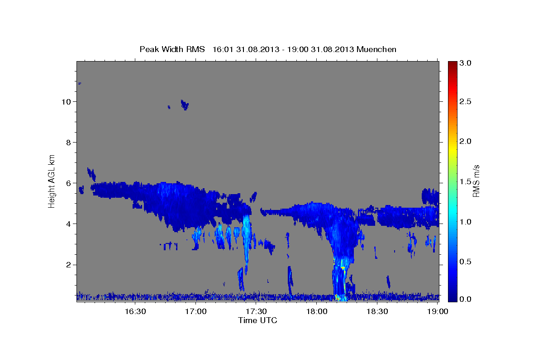This screenshot has height=362, width=543.
Task: Click the 'RMS m/s' colorbar label
Action: 476,181
